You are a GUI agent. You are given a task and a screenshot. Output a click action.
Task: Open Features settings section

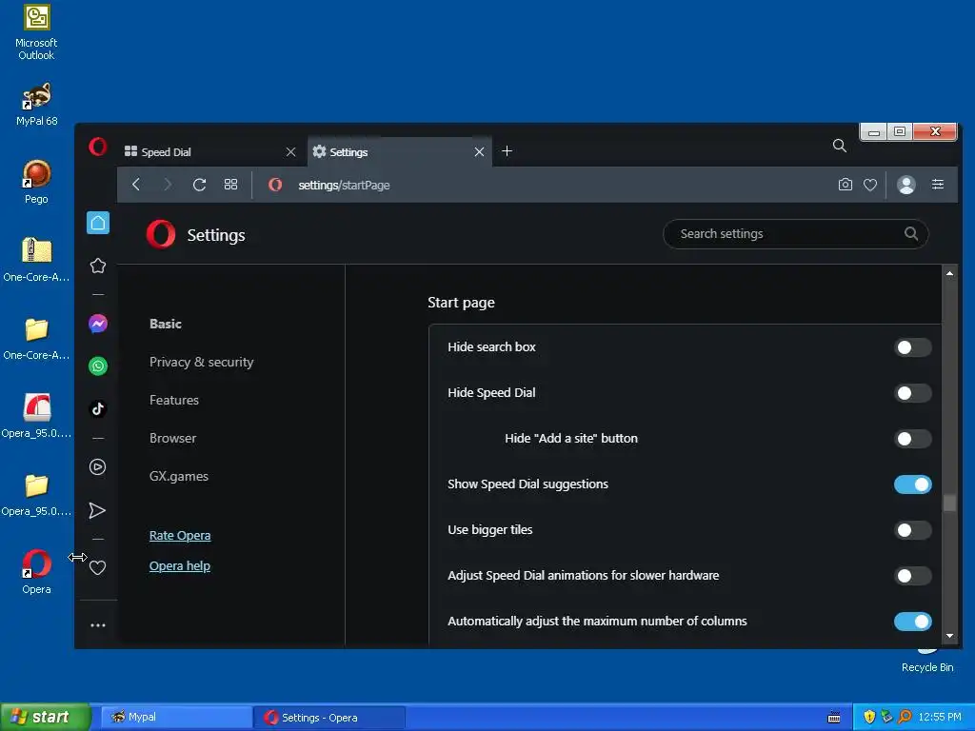click(174, 400)
